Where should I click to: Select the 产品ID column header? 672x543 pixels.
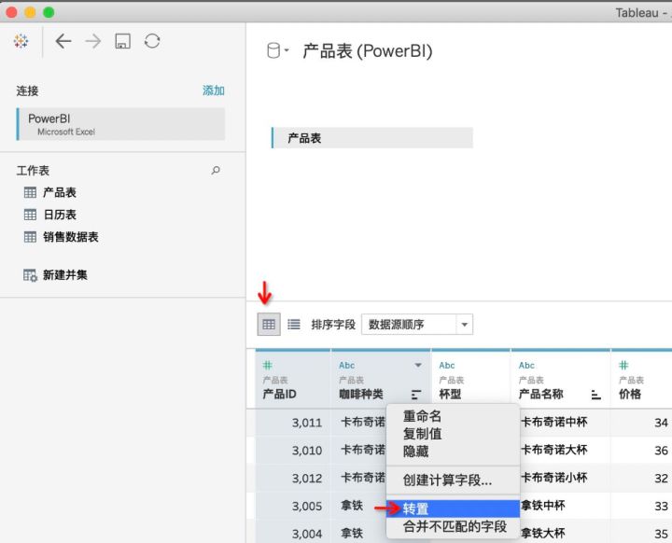pyautogui.click(x=293, y=380)
